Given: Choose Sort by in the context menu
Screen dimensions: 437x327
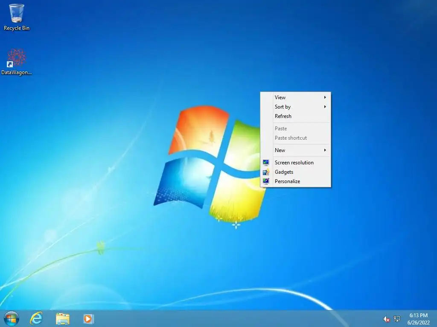Looking at the screenshot, I should coord(295,107).
